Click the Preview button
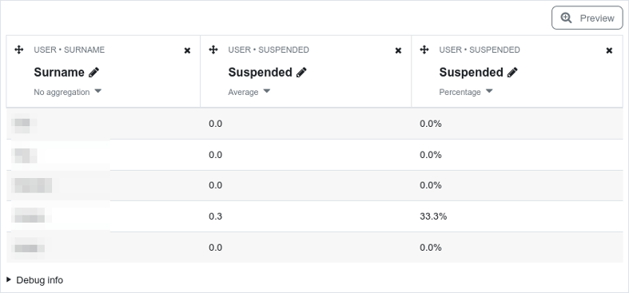Screen dimensions: 629x293 pyautogui.click(x=587, y=18)
